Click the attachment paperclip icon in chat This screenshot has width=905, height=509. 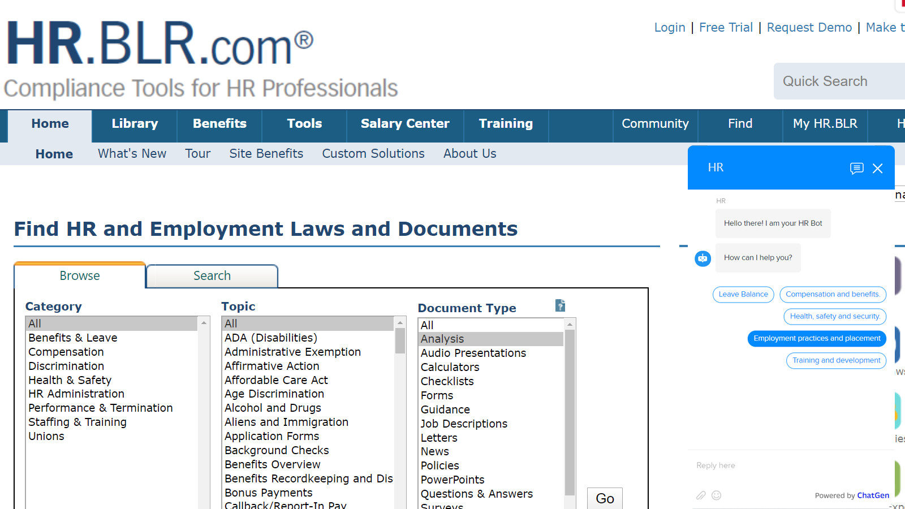coord(701,495)
